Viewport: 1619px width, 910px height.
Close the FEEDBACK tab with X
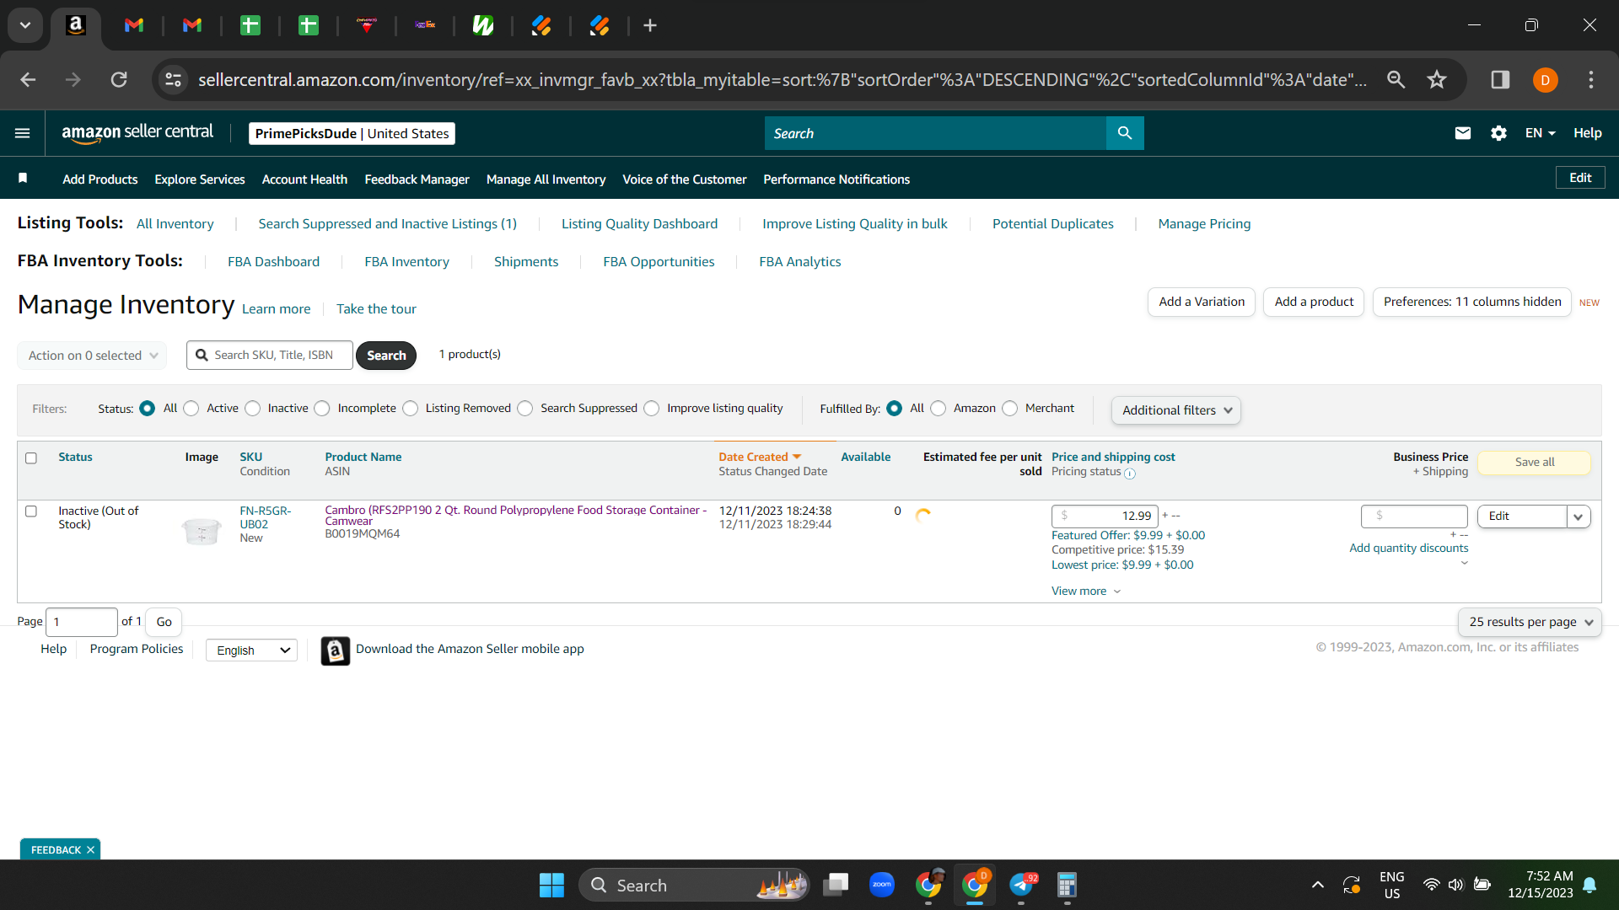[x=90, y=850]
